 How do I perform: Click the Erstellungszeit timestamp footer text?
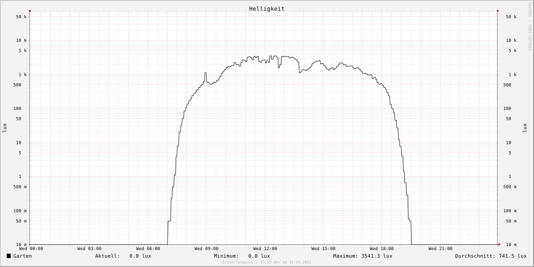pyautogui.click(x=267, y=263)
